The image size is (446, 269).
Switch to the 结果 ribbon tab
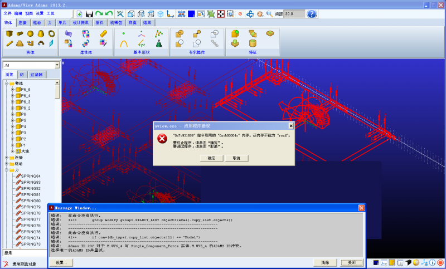point(147,23)
